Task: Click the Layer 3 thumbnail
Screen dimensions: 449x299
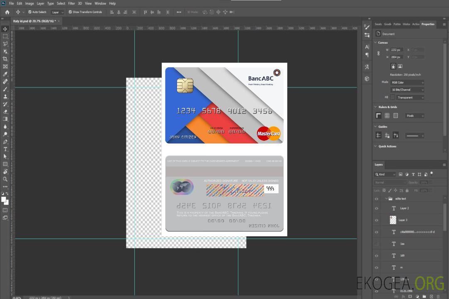Action: pyautogui.click(x=393, y=220)
